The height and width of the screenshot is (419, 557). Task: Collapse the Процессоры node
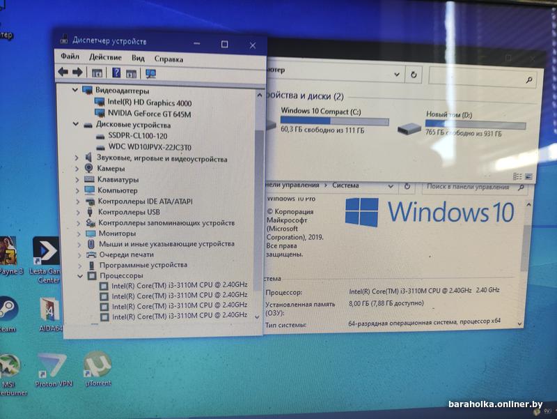pyautogui.click(x=80, y=275)
